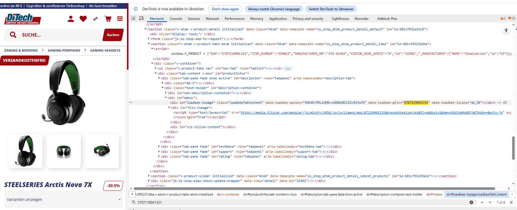This screenshot has width=517, height=210.
Task: Expand the js-xs-shop-add-to-request form node
Action: pos(149,39)
